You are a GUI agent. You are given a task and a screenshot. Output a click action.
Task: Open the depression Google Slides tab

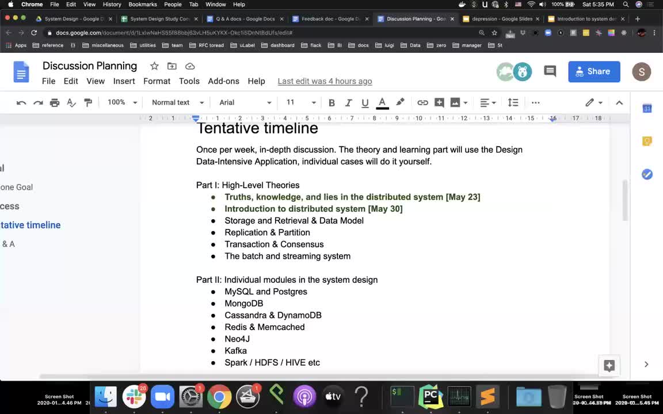(501, 19)
